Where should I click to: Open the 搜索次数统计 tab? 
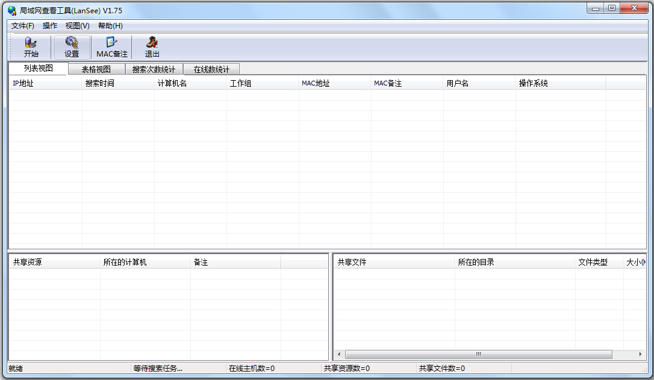coord(152,69)
